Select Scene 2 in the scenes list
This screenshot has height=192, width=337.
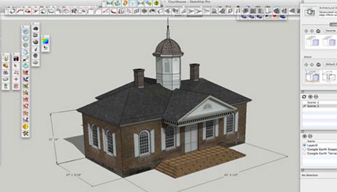point(313,106)
